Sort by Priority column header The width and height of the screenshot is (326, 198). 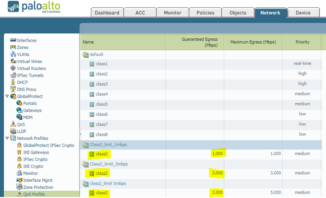click(302, 42)
